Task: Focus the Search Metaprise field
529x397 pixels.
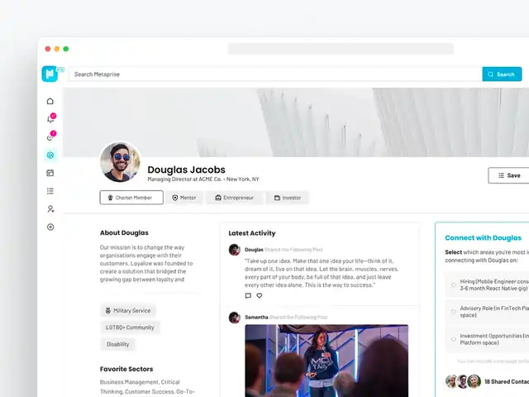Action: coord(275,74)
